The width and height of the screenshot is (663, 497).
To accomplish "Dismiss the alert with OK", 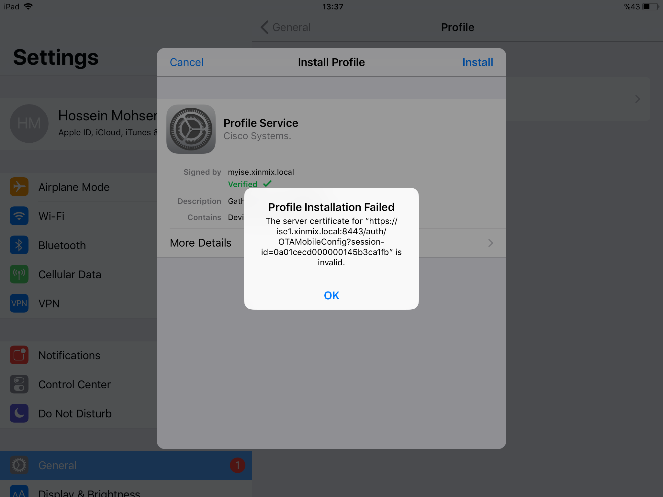I will click(x=331, y=295).
